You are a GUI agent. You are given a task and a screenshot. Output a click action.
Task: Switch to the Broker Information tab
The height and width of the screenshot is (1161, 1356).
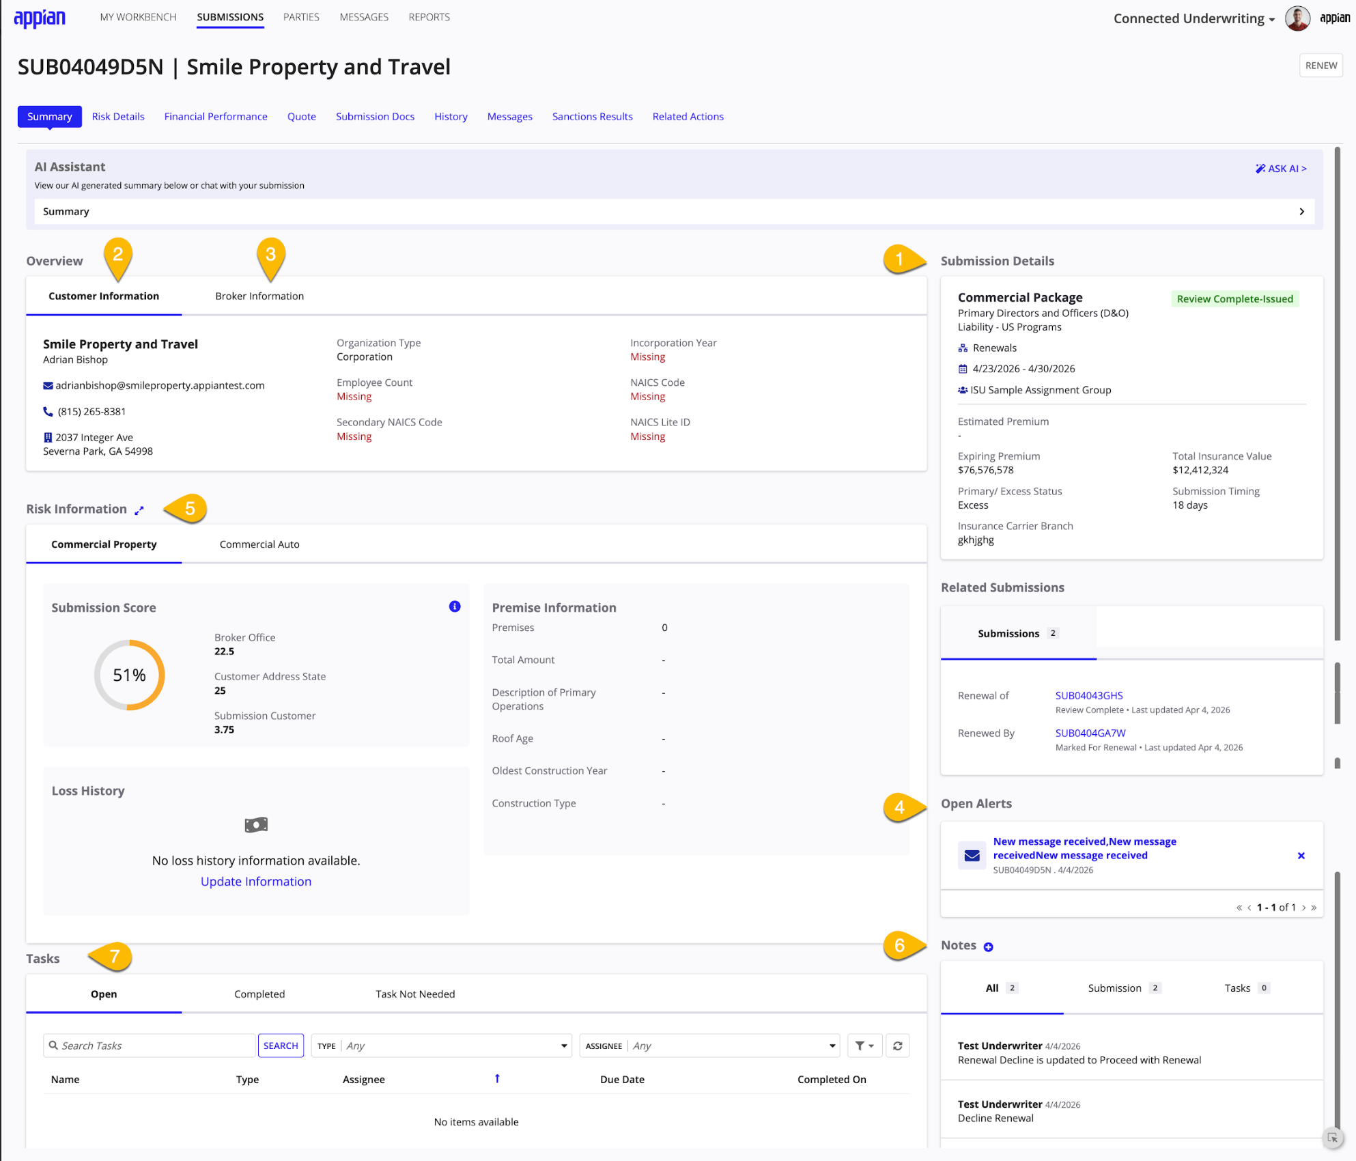259,296
